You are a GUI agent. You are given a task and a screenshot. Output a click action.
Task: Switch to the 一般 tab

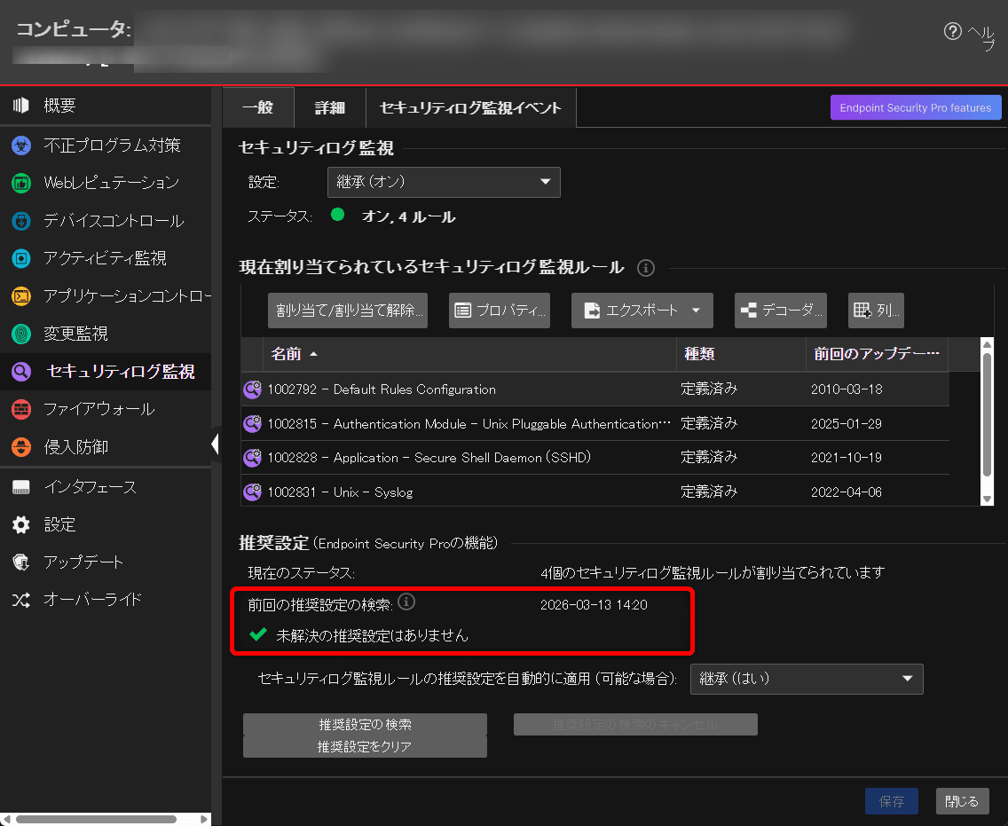(258, 107)
